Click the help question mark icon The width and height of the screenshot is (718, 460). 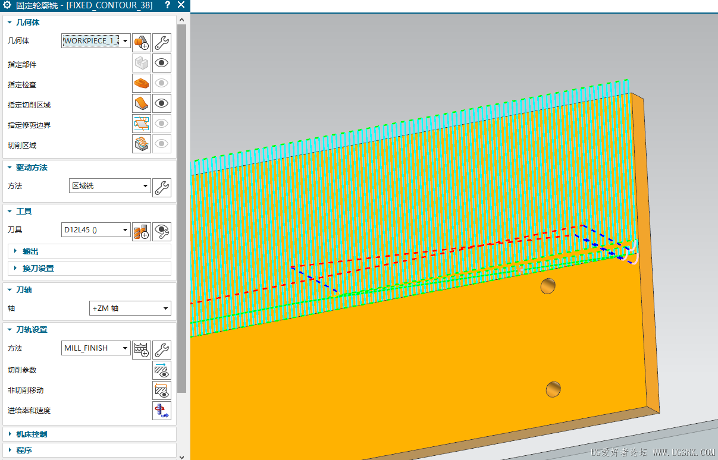(x=168, y=5)
